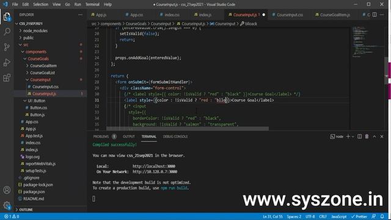Open the Edit menu
Viewport: 391px width, 220px height.
(x=25, y=4)
